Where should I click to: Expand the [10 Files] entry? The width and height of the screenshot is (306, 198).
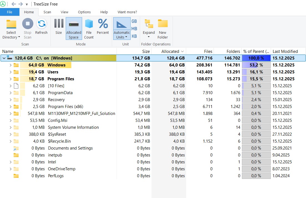click(x=11, y=86)
